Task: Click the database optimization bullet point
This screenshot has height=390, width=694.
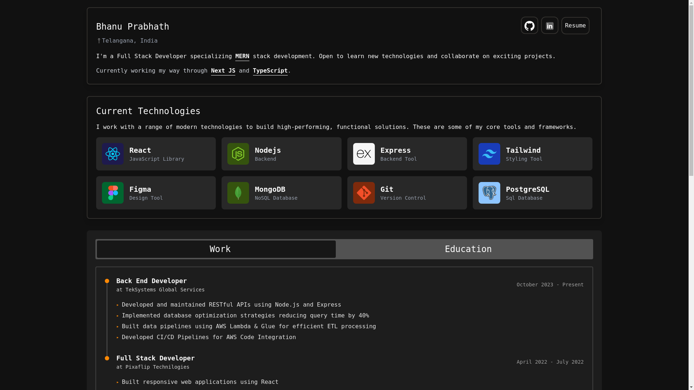Action: [245, 316]
